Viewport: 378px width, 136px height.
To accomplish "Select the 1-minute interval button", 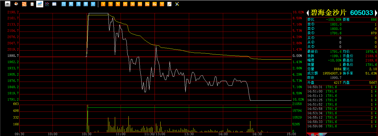I will pos(103,4).
